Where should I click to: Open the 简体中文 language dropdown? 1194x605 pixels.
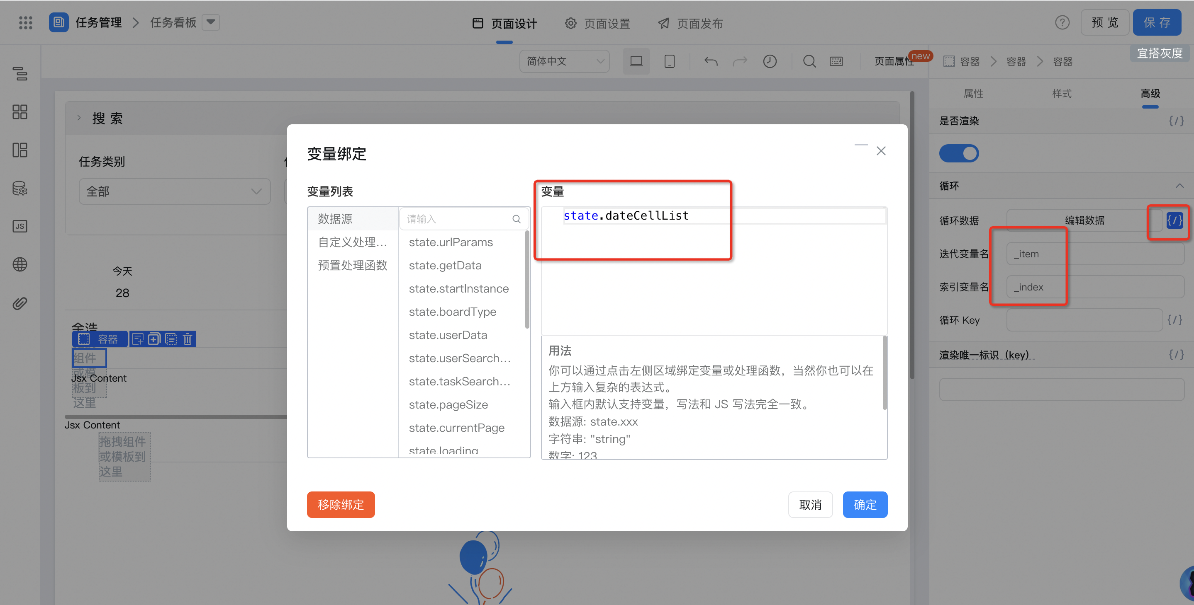(564, 61)
